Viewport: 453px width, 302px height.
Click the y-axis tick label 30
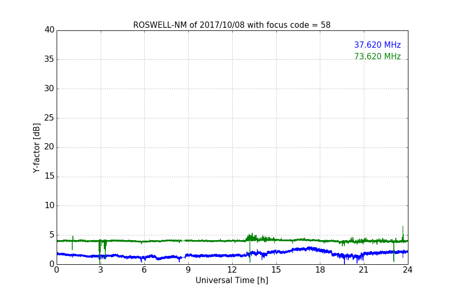[x=49, y=89]
